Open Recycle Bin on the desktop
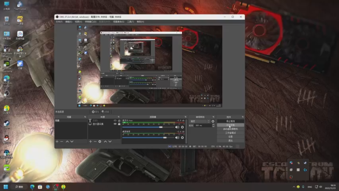339x191 pixels. [x=7, y=20]
